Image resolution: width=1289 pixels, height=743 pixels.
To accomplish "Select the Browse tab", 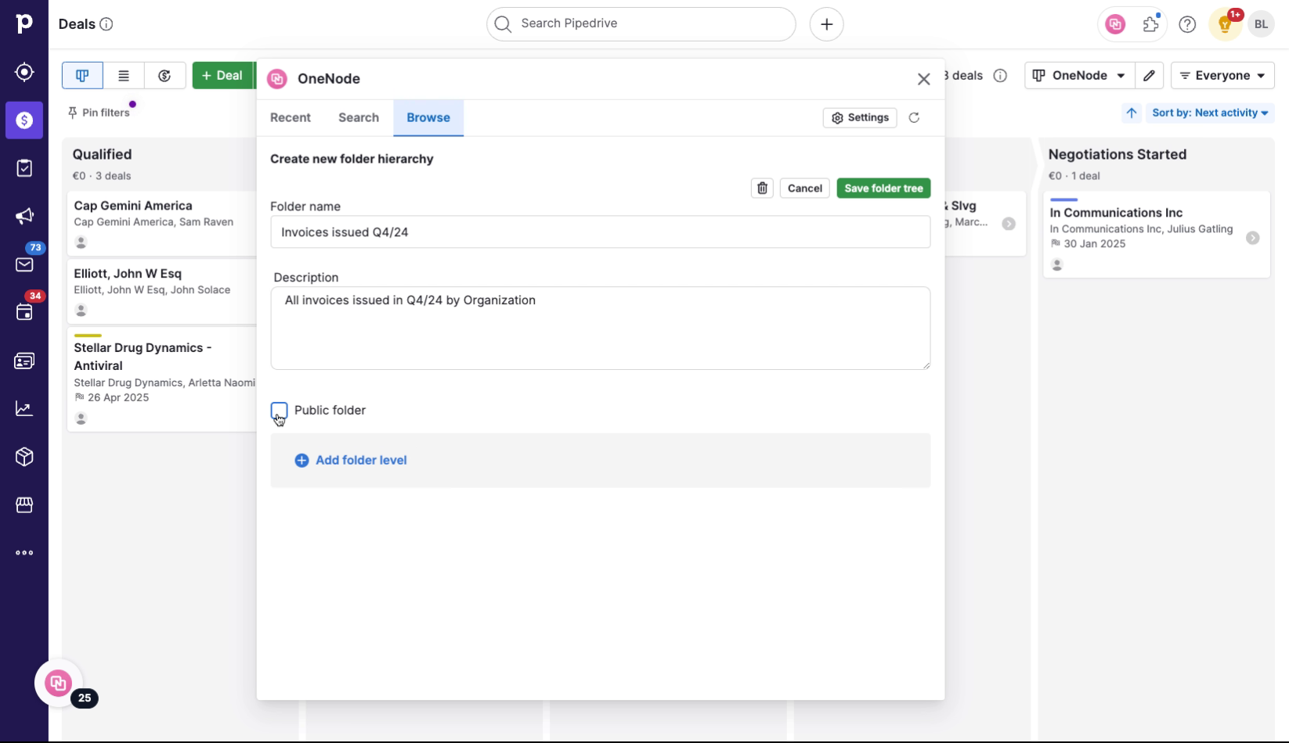I will [428, 118].
